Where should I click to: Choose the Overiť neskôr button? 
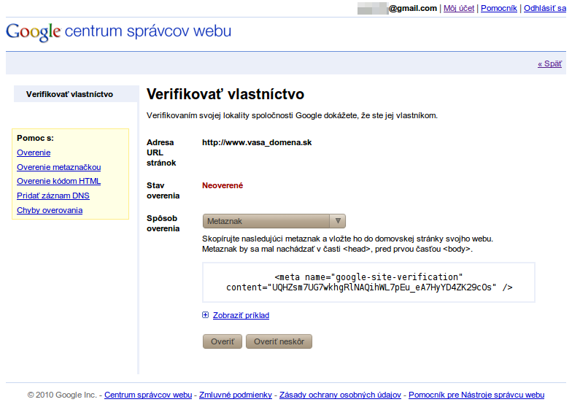[x=279, y=341]
